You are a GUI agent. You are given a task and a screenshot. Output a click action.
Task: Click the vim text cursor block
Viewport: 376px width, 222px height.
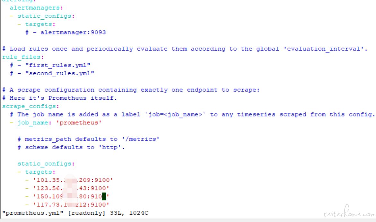click(104, 196)
